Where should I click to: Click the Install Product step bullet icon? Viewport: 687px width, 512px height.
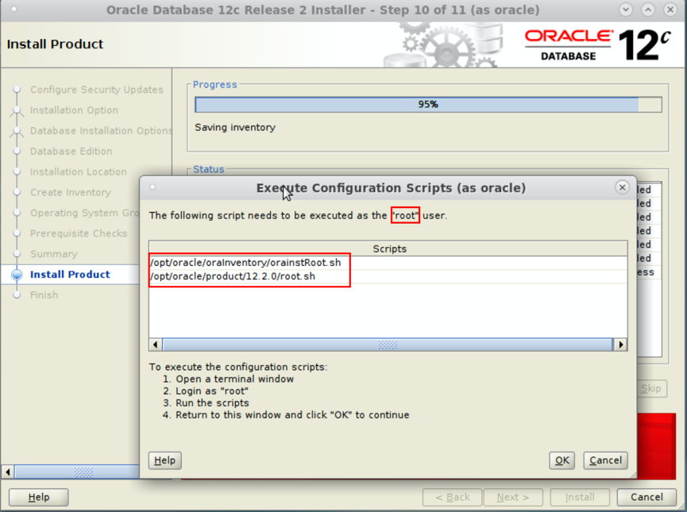17,275
